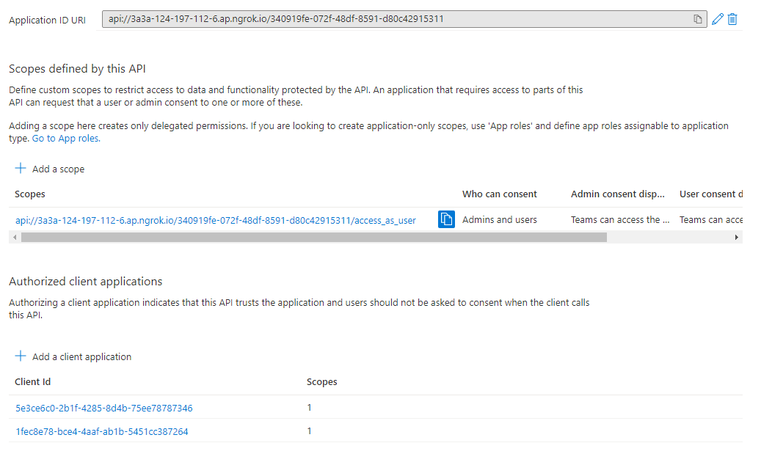761x476 pixels.
Task: Open the Go to App roles link
Action: 65,137
